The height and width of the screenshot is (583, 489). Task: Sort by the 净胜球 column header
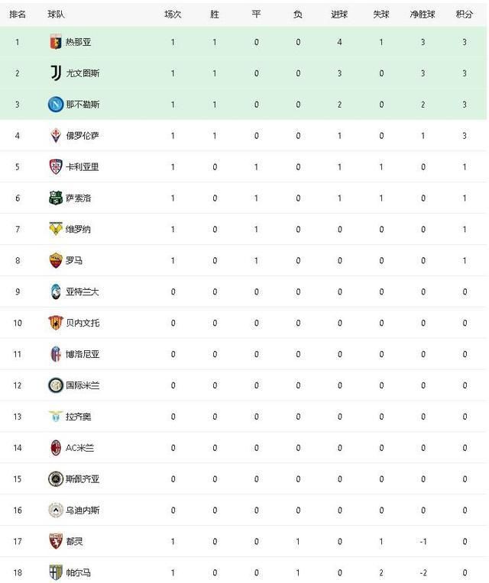coord(423,14)
